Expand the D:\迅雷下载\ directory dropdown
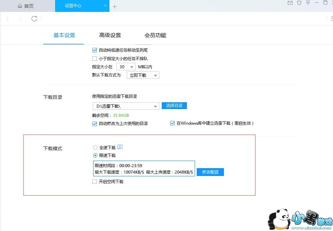 (126, 106)
